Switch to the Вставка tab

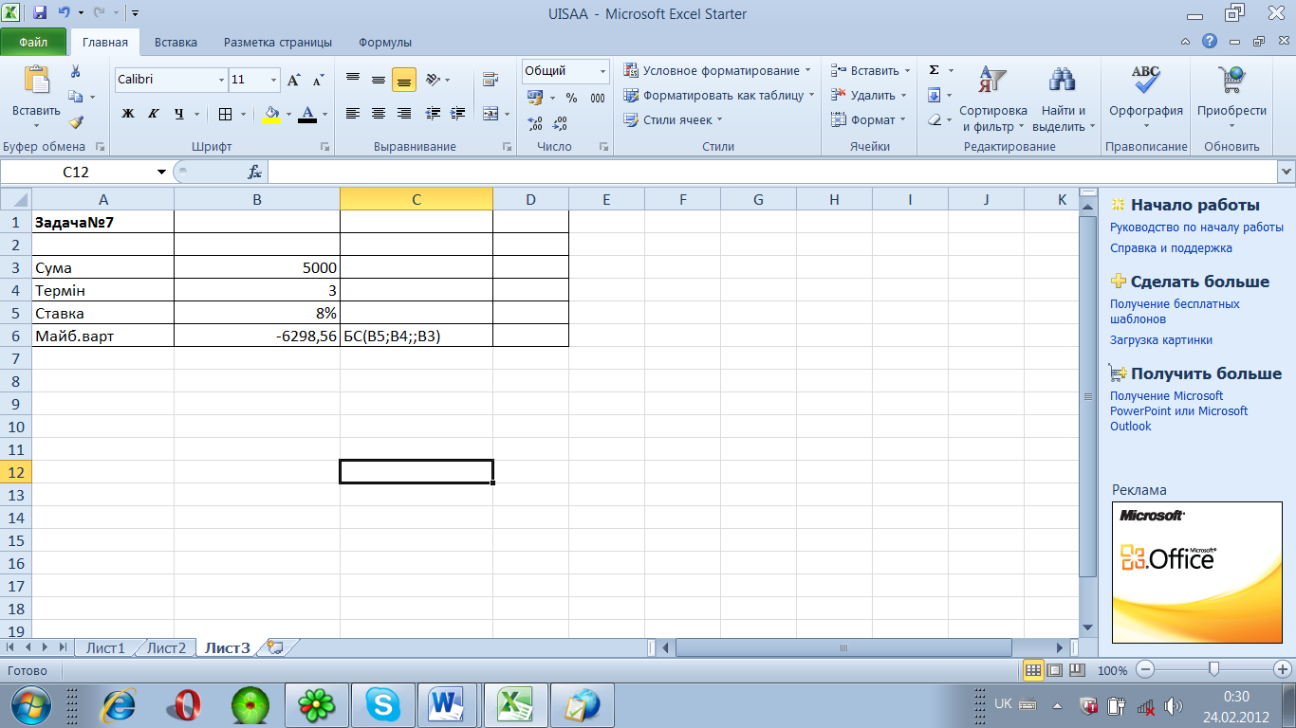pos(176,42)
